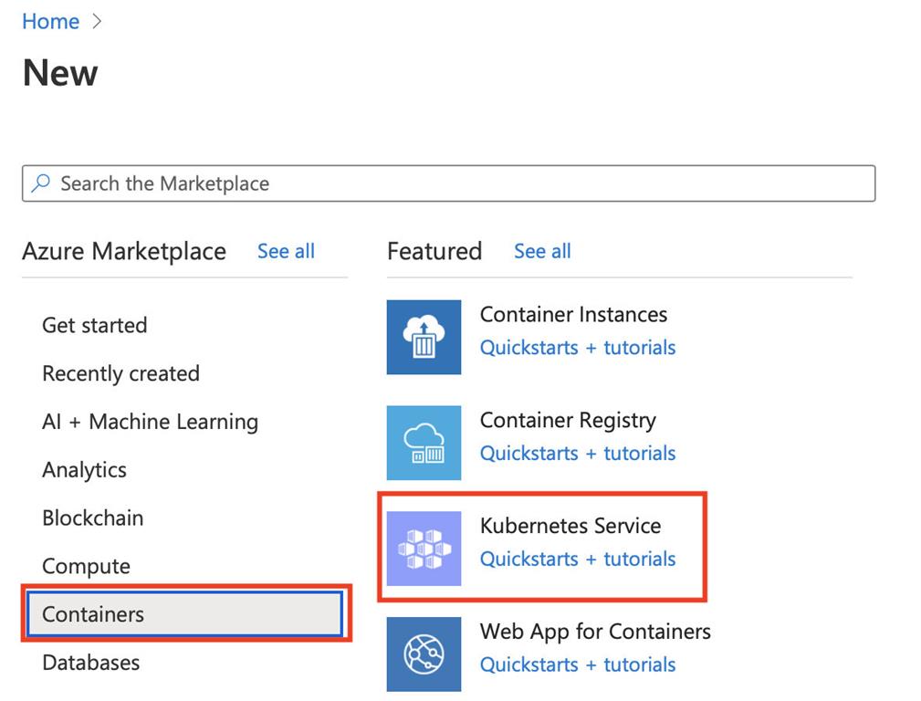Viewport: 921px width, 701px height.
Task: Click the Container Instances icon
Action: tap(424, 337)
